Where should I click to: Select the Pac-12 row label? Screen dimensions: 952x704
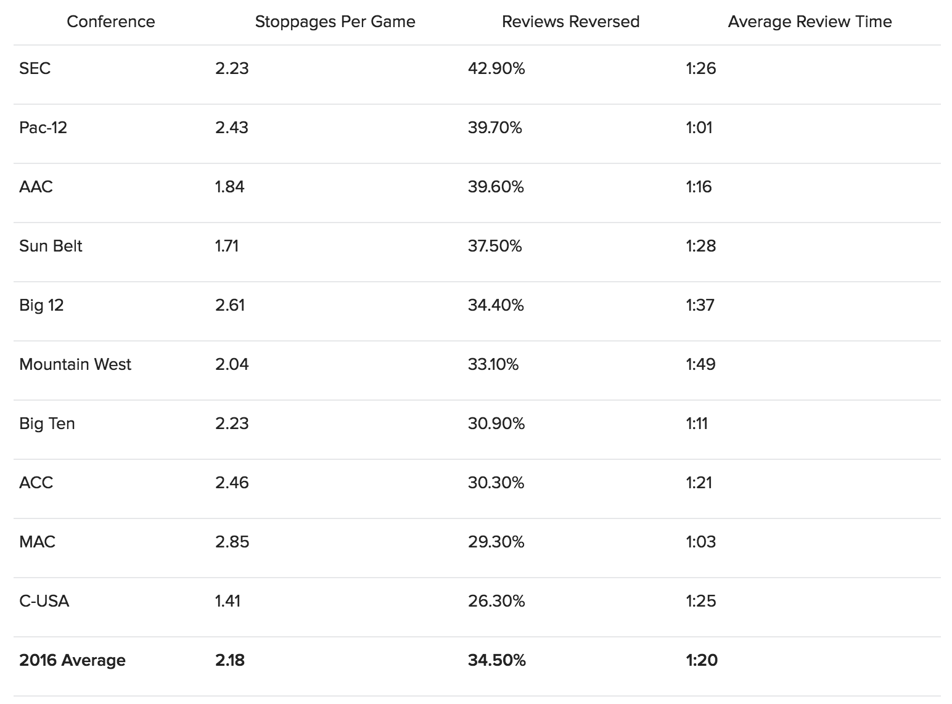pyautogui.click(x=43, y=128)
